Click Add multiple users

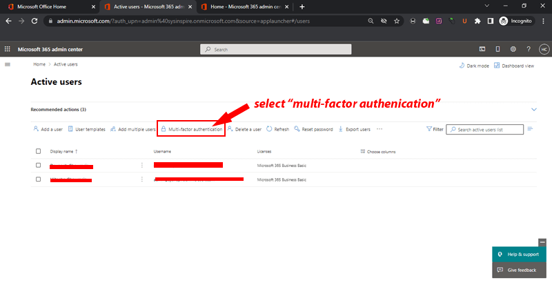coord(132,129)
